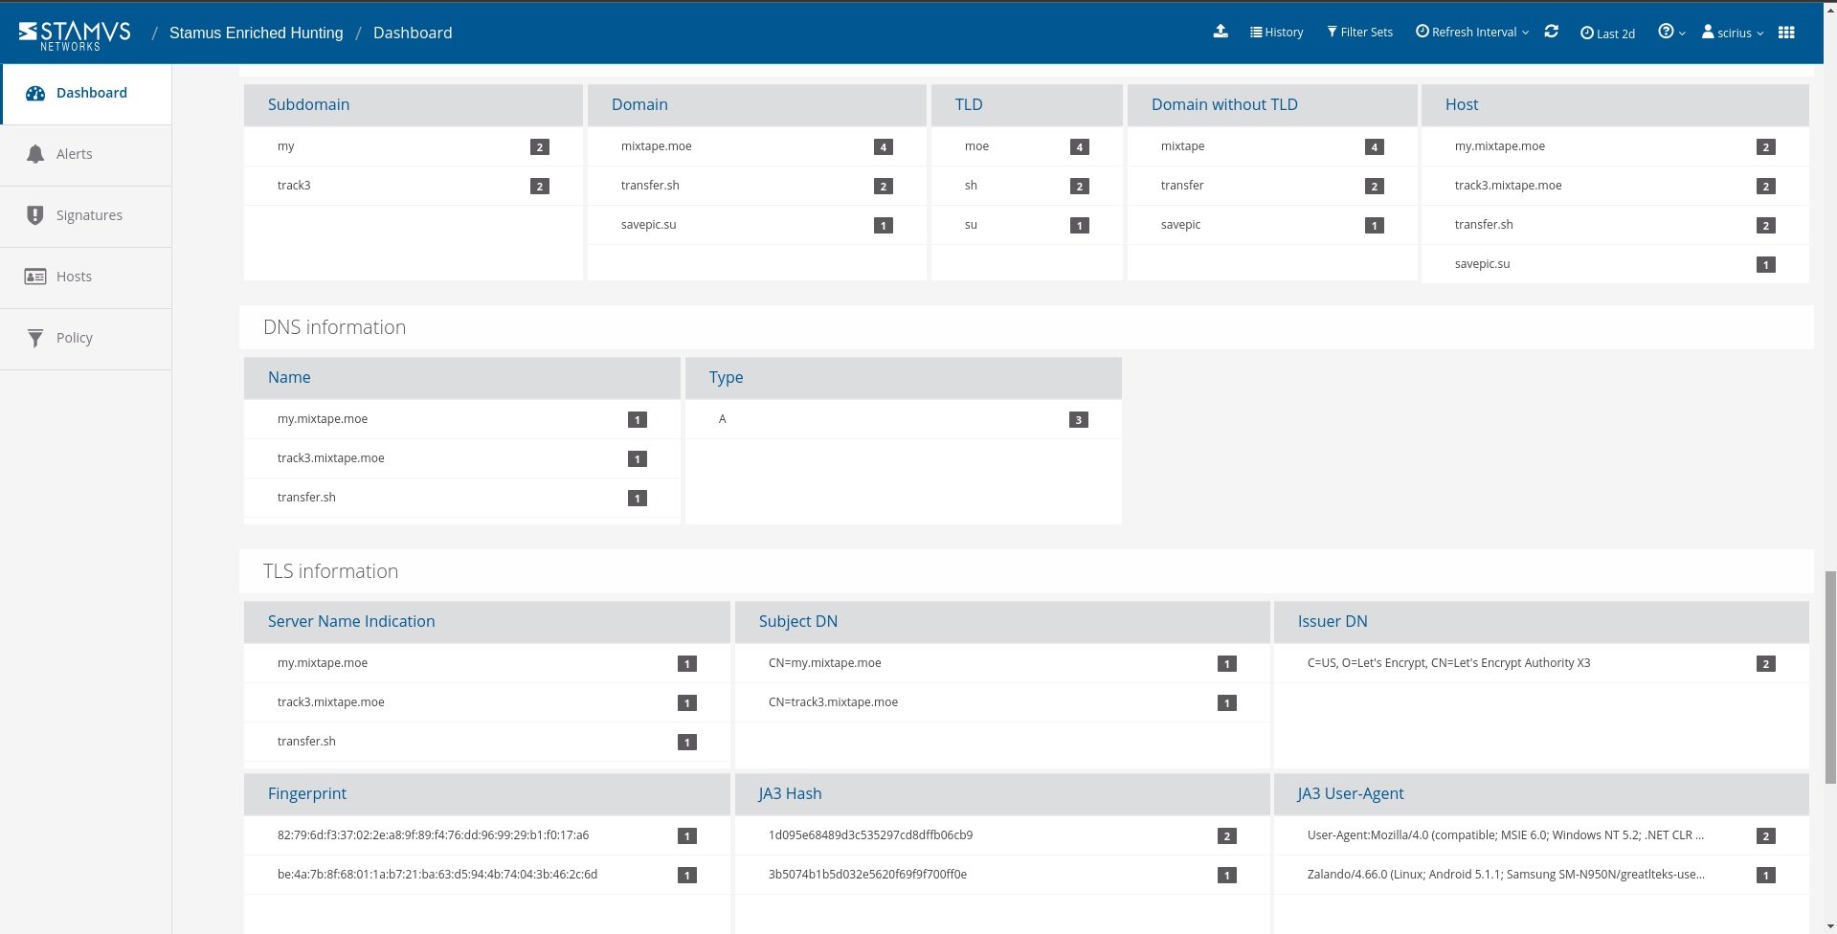
Task: Click Stamus Enriched Hunting breadcrumb
Action: [257, 33]
